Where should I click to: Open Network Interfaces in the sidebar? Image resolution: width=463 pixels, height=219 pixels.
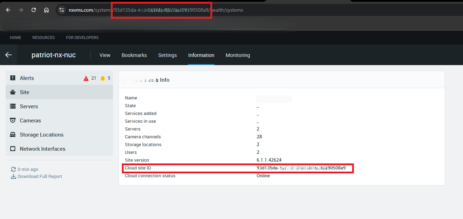coord(59,149)
